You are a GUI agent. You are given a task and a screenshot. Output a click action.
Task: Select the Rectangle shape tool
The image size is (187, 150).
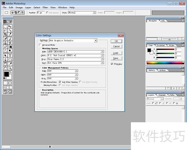click(x=10, y=59)
